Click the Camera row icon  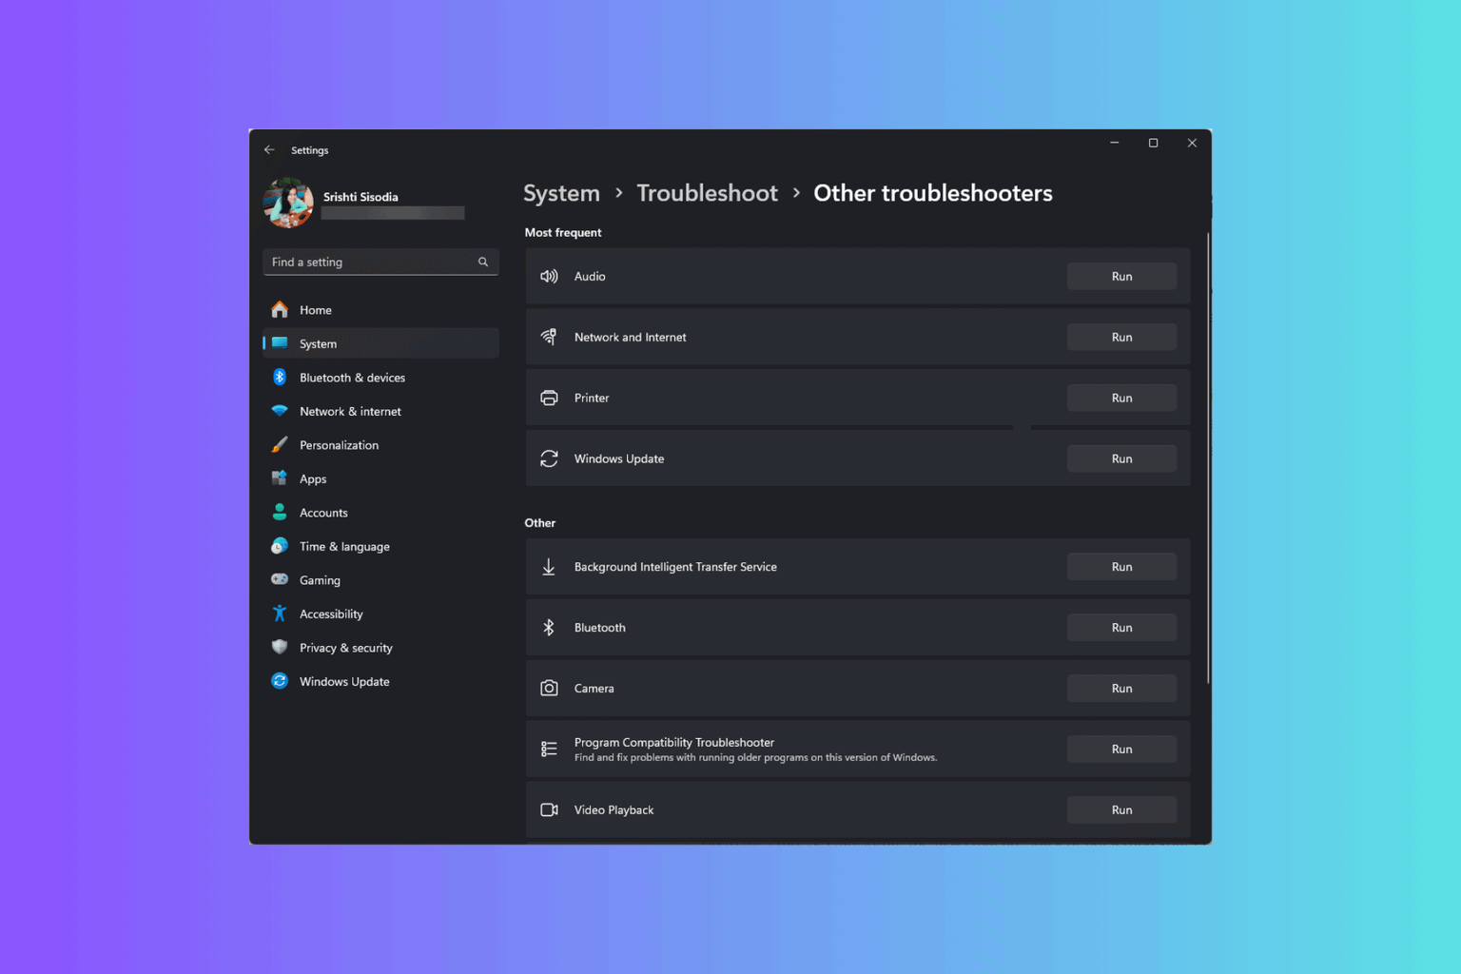[x=549, y=689]
